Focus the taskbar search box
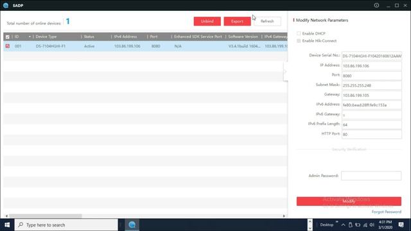 click(66, 225)
